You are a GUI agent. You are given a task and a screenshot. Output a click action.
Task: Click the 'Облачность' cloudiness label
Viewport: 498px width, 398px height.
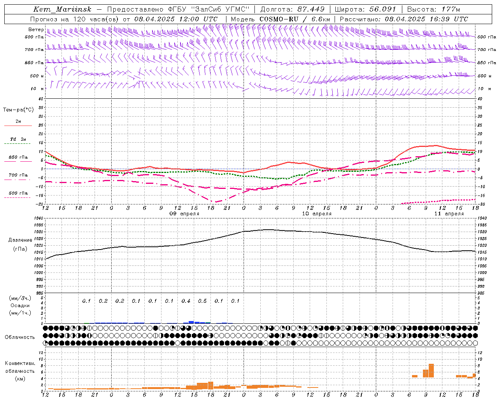coord(20,337)
